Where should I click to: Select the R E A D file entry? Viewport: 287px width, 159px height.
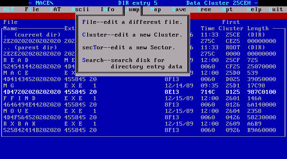point(16,60)
